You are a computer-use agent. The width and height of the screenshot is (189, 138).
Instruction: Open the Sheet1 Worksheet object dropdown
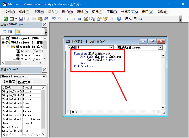tap(44, 76)
